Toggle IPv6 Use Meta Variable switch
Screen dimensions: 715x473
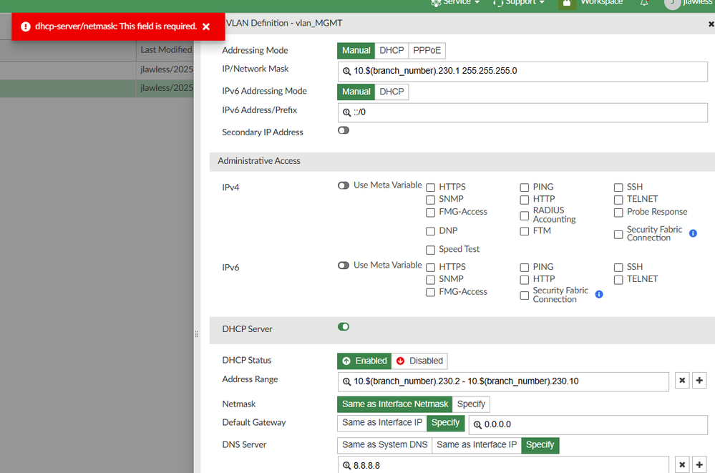[344, 265]
